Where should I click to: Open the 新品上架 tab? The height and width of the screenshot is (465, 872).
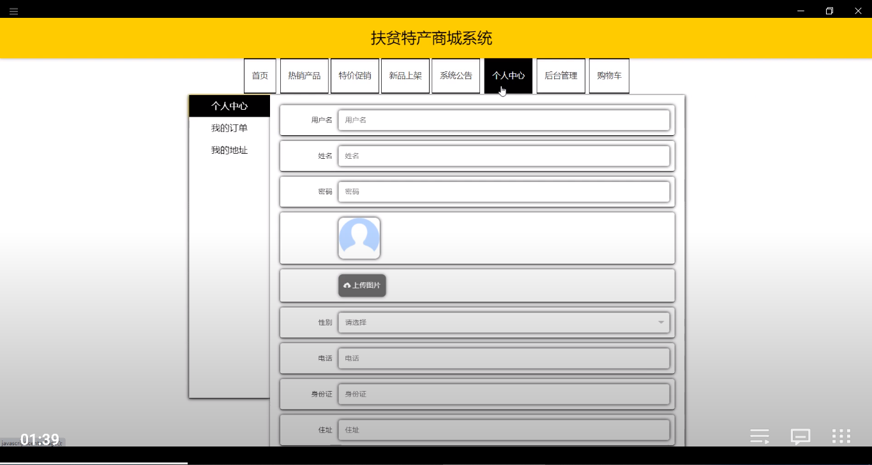tap(405, 76)
